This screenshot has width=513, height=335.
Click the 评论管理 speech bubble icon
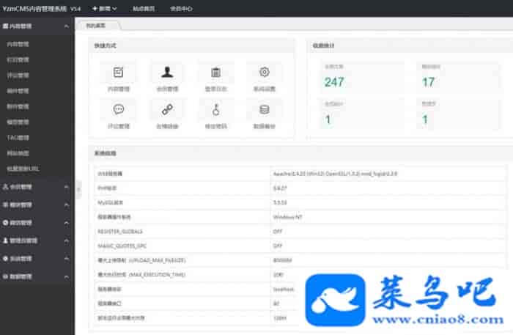[x=118, y=110]
